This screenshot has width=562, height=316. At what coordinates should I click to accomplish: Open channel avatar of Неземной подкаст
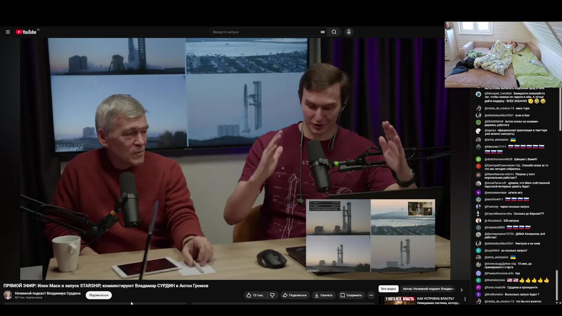pos(8,295)
